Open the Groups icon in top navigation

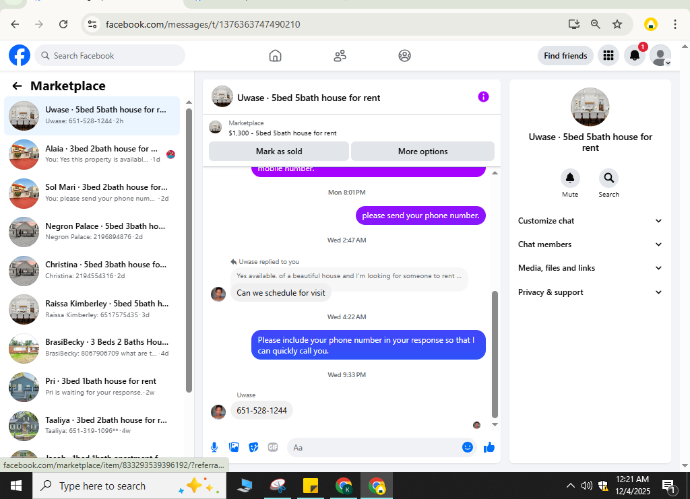point(404,56)
